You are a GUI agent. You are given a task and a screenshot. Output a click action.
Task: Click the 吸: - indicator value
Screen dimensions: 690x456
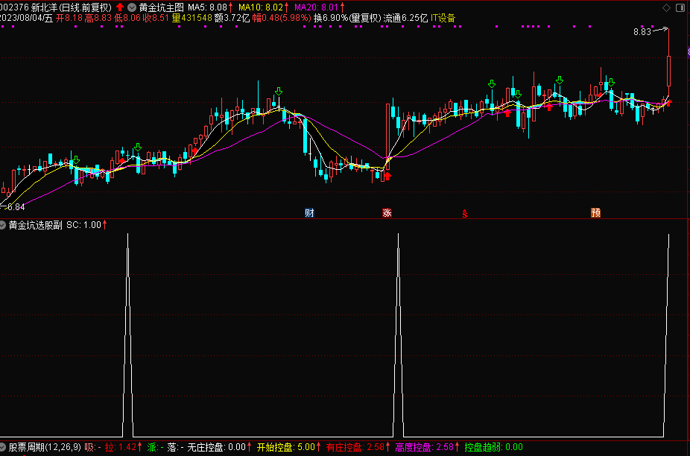(93, 447)
